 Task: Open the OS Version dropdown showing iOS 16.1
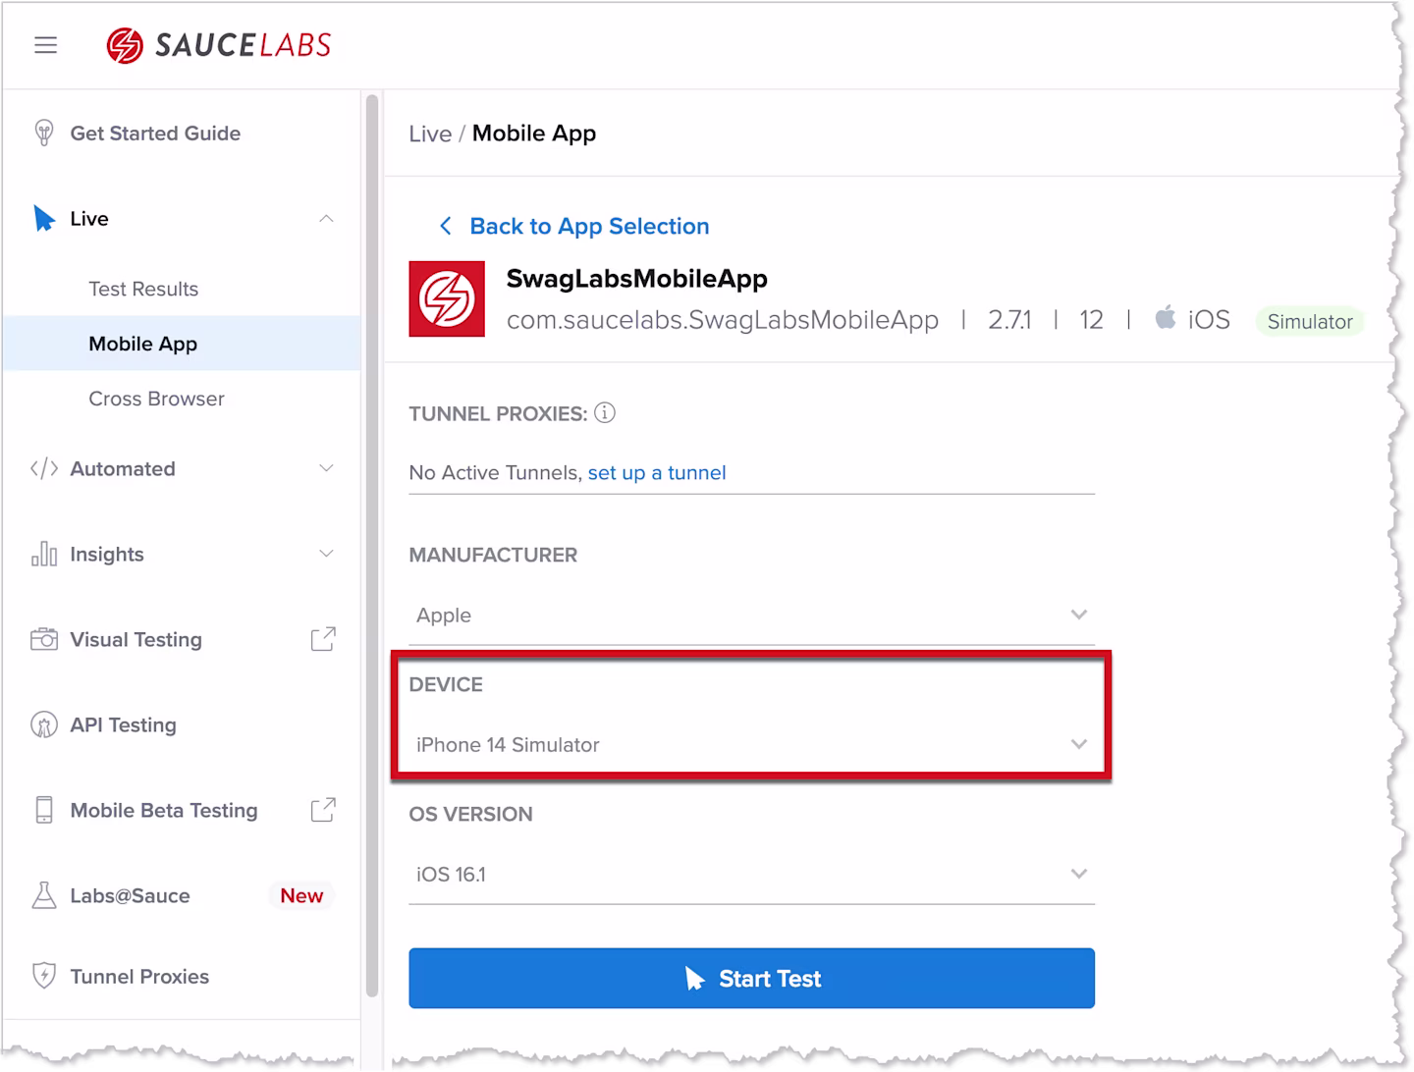751,875
